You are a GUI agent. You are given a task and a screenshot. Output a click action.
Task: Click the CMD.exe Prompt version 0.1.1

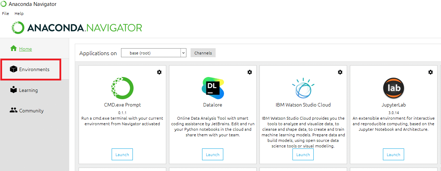122,113
